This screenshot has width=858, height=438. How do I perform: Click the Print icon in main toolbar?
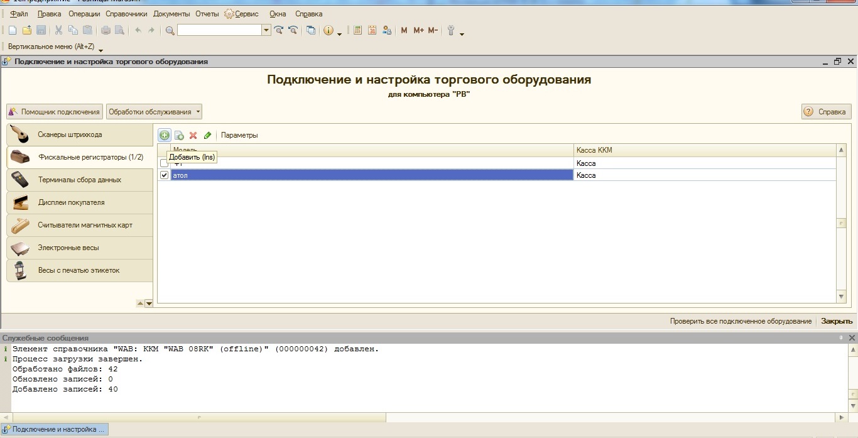pyautogui.click(x=106, y=30)
